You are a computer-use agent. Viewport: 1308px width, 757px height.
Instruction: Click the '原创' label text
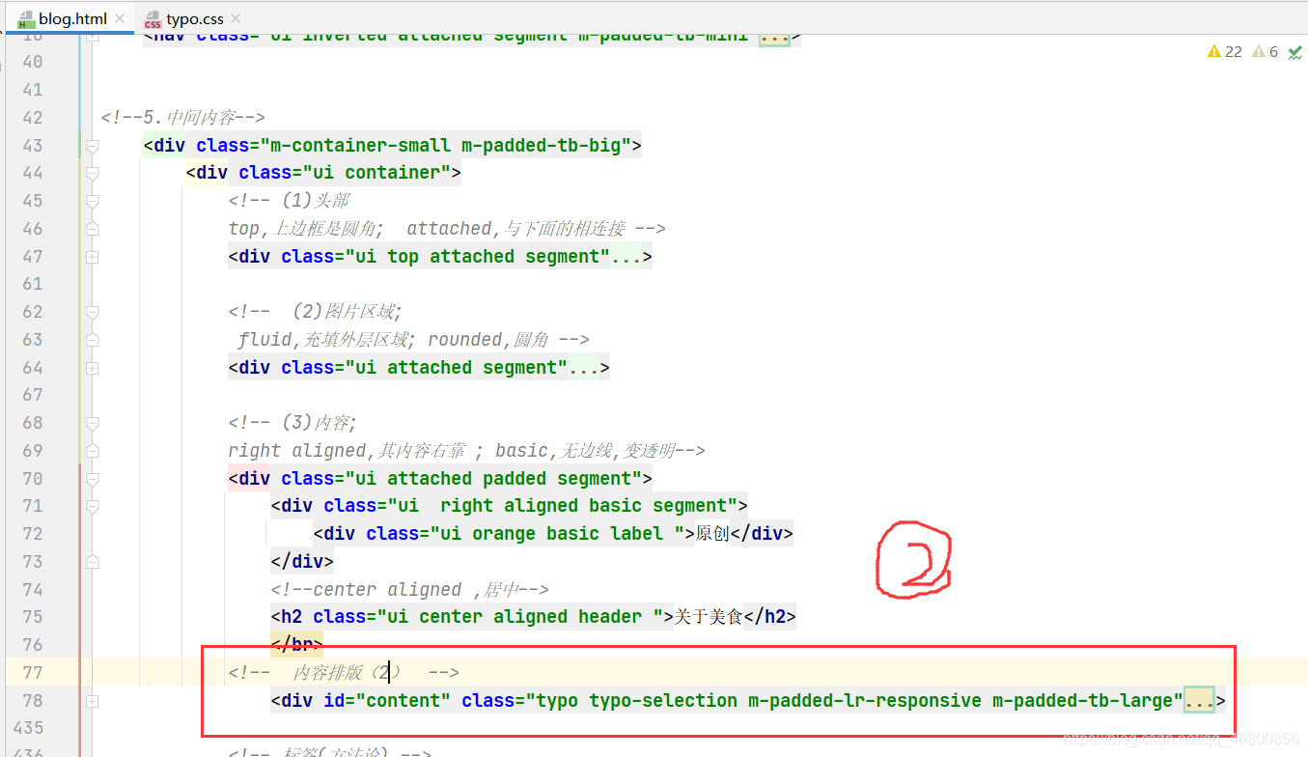pyautogui.click(x=712, y=534)
